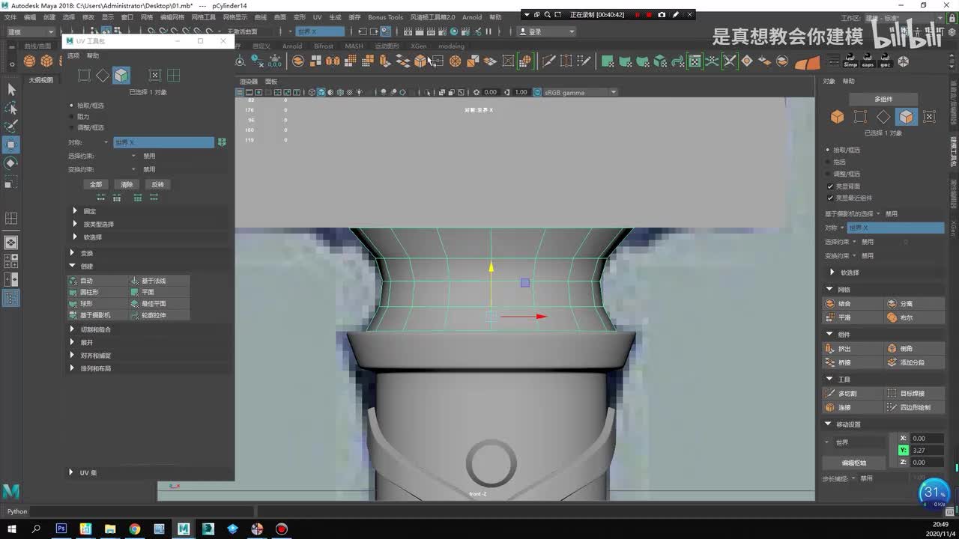Click the gamma value field showing 1.00
The image size is (959, 539).
(521, 92)
